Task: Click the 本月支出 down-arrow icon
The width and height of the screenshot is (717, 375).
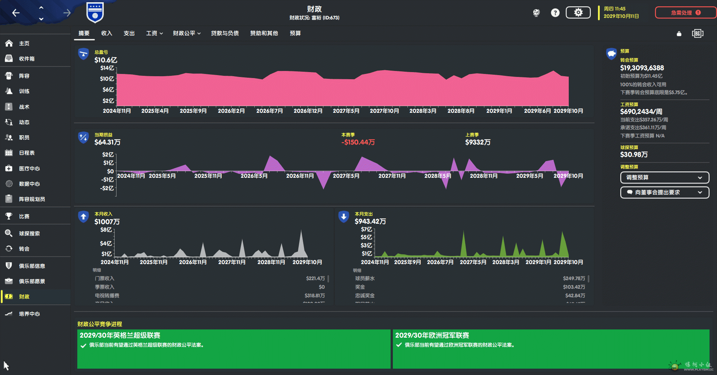Action: (344, 217)
